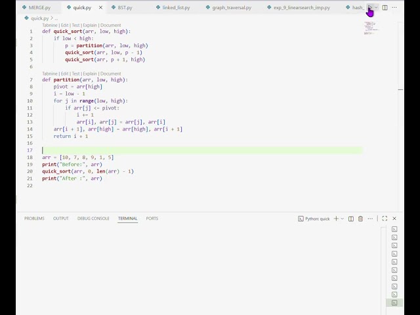Switch to the MERGE.py tab

click(x=39, y=8)
